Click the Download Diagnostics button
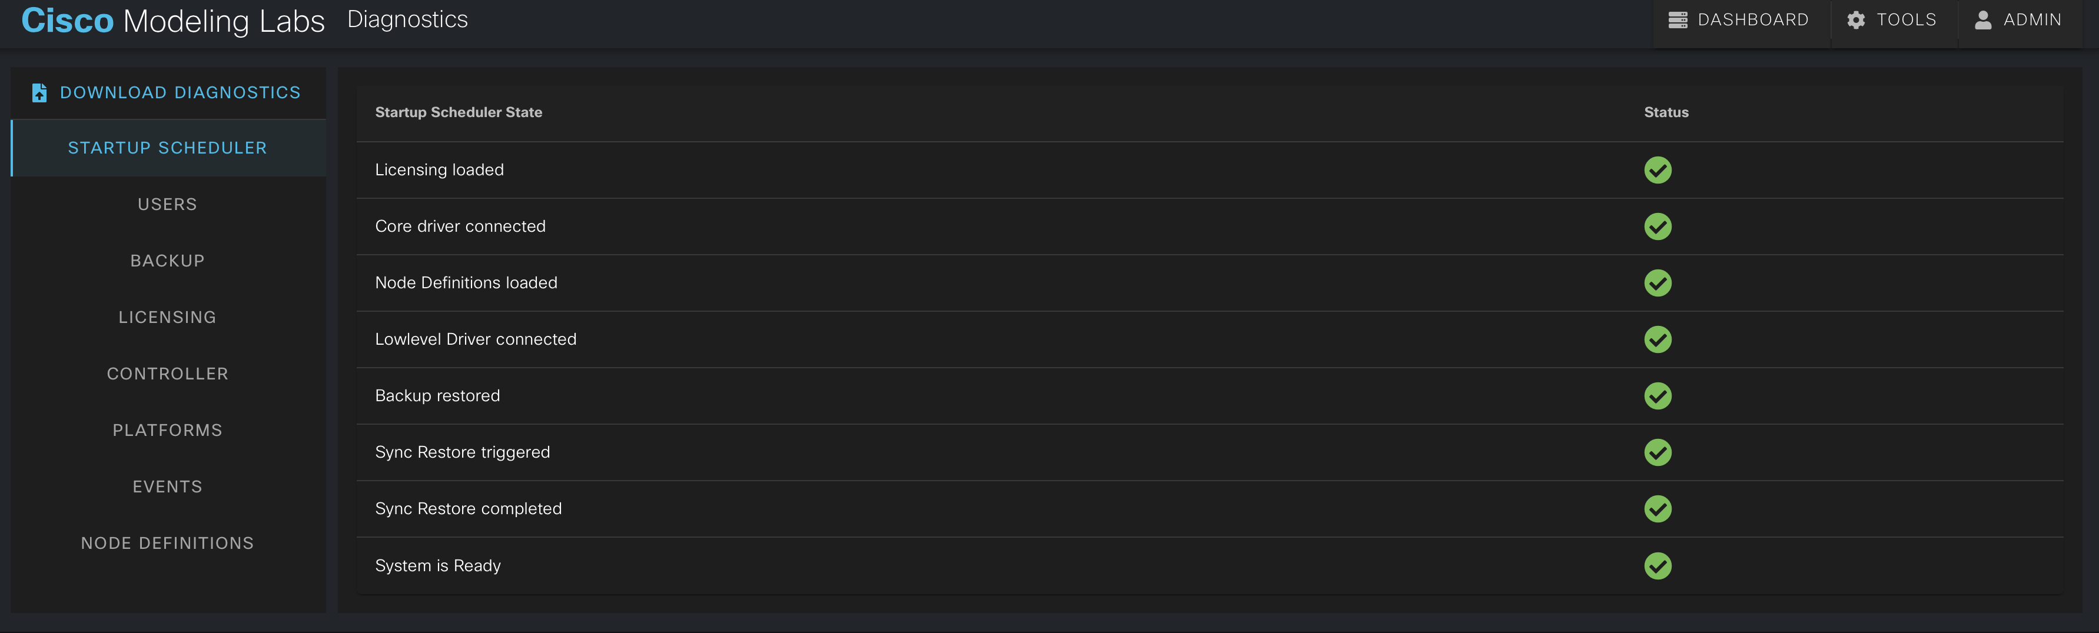 [167, 93]
